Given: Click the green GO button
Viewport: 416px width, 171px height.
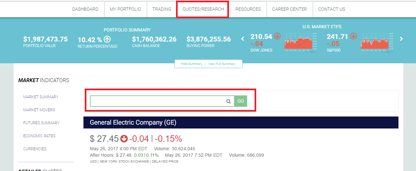Looking at the screenshot, I should point(241,101).
